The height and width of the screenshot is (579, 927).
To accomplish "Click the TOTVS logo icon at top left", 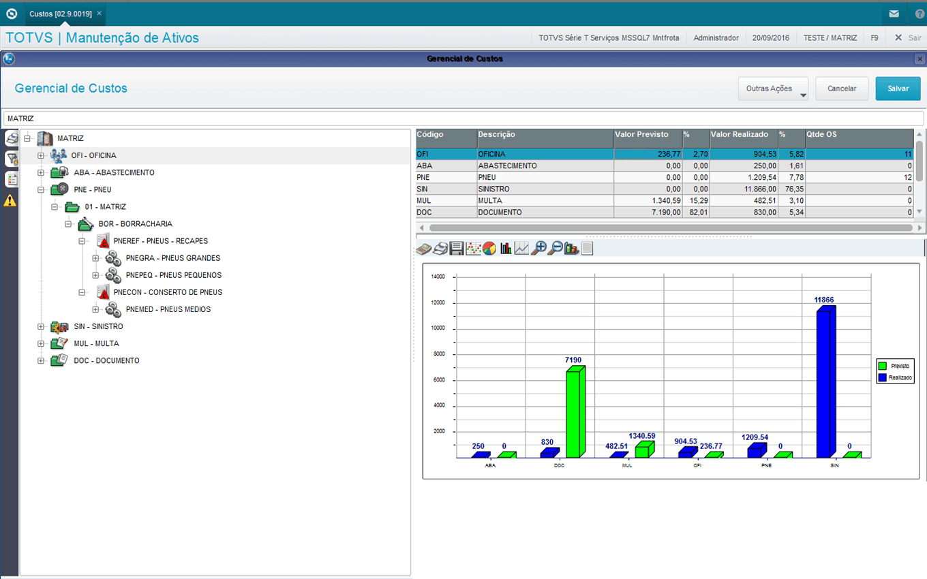I will point(12,14).
